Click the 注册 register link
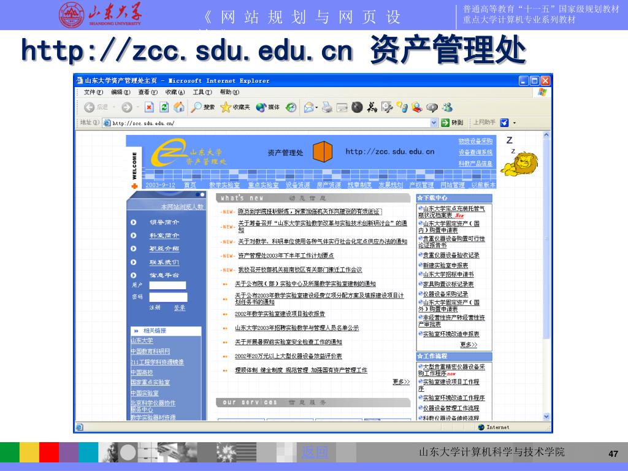This screenshot has height=471, width=628. (x=155, y=308)
